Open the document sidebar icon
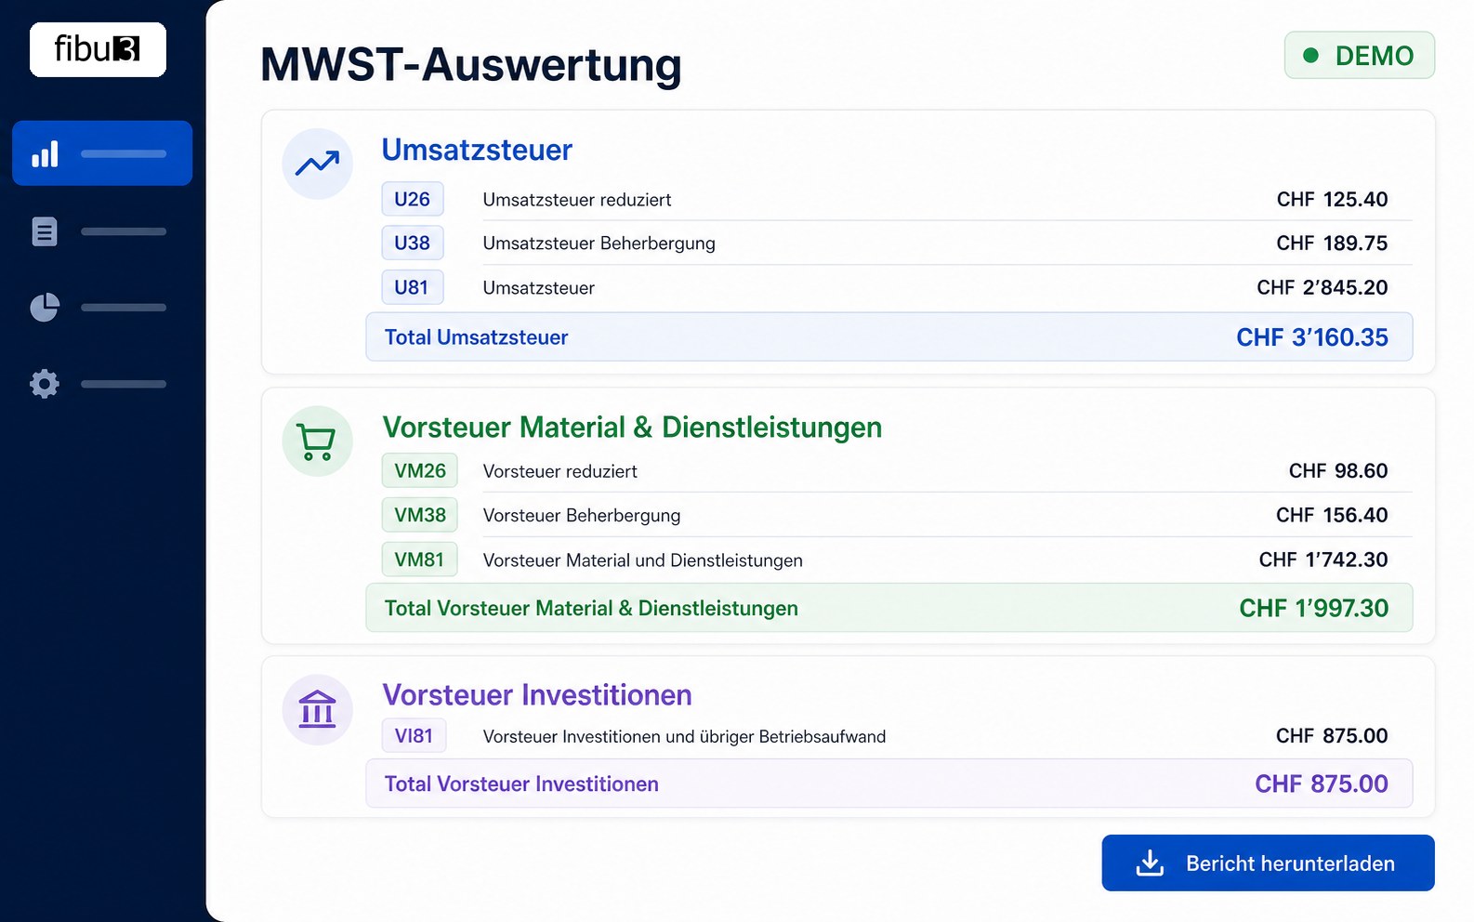1474x922 pixels. point(45,231)
